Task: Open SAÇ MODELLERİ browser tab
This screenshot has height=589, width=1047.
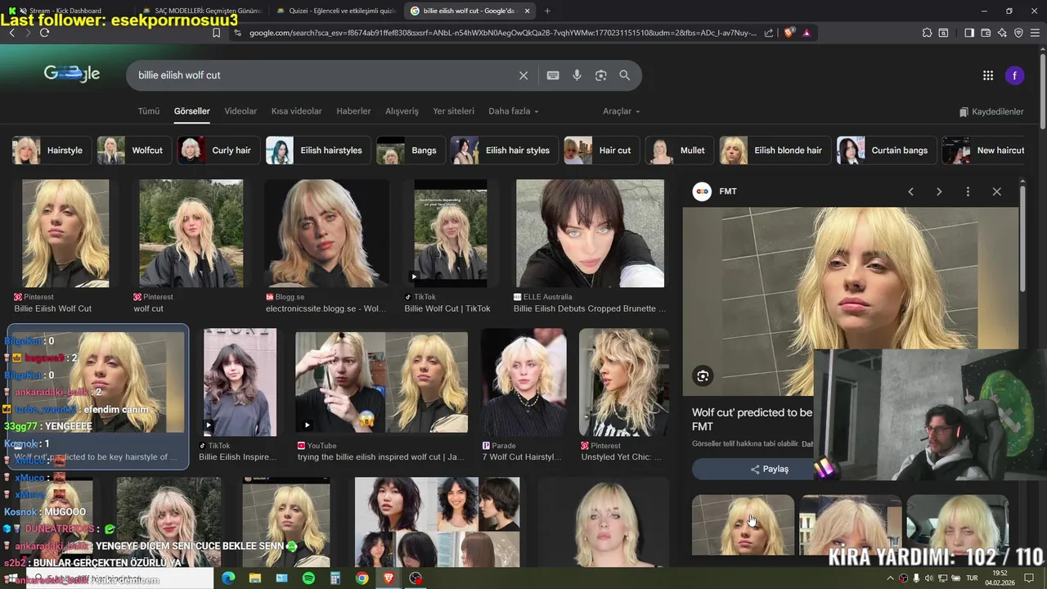Action: (x=202, y=11)
